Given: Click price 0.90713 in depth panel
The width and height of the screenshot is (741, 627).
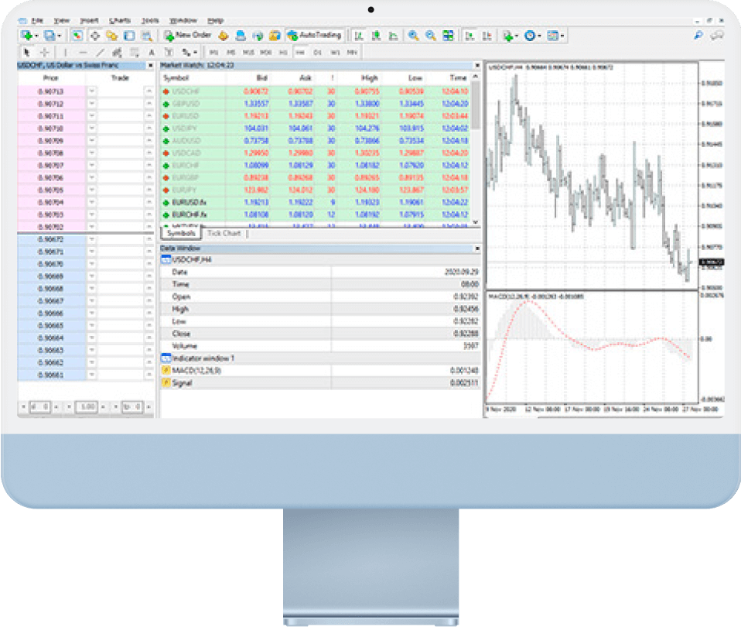Looking at the screenshot, I should point(50,91).
